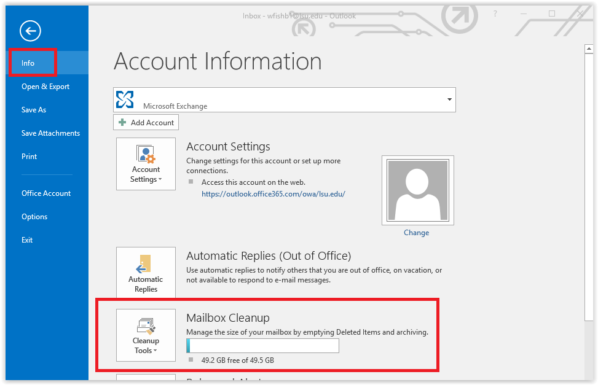Click the 49.2 GB free of 49.5 GB text

[x=238, y=360]
